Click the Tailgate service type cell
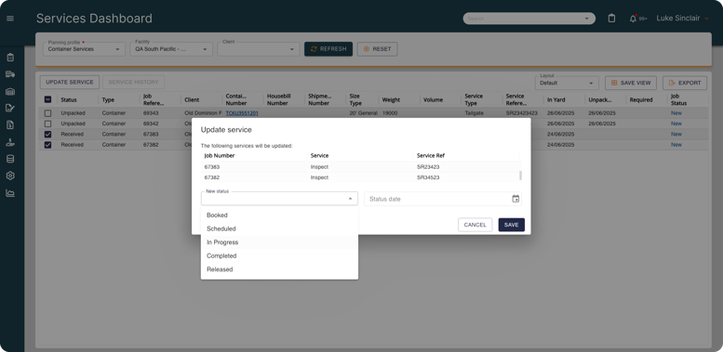The image size is (723, 352). tap(474, 113)
